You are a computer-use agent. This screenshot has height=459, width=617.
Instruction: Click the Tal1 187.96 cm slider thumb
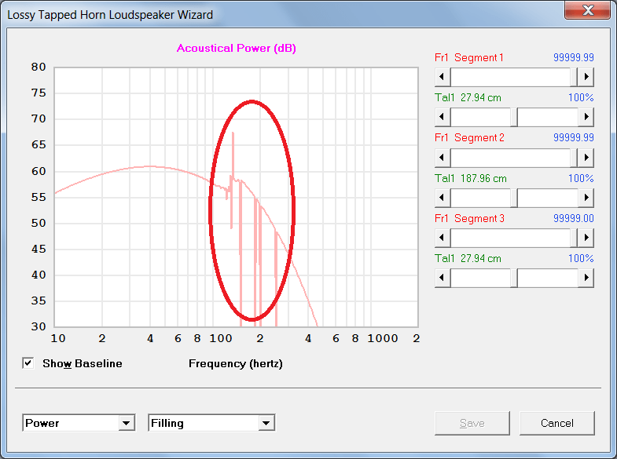point(514,198)
